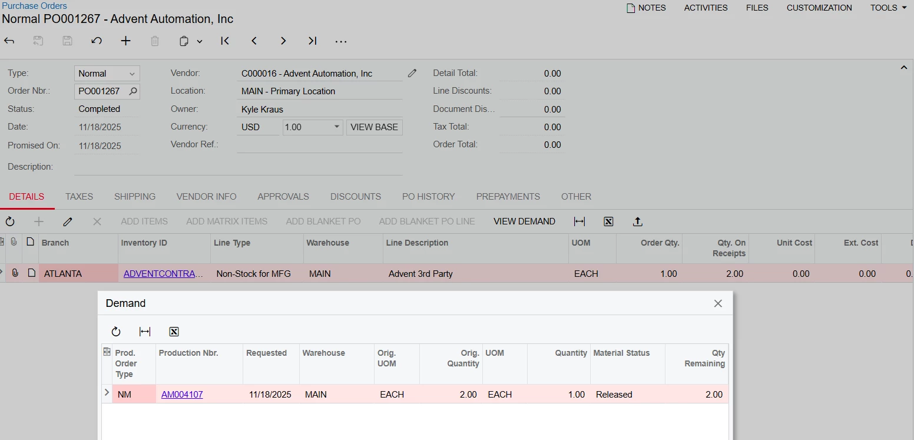Switch to the VENDOR INFO tab
The height and width of the screenshot is (440, 914).
[207, 197]
